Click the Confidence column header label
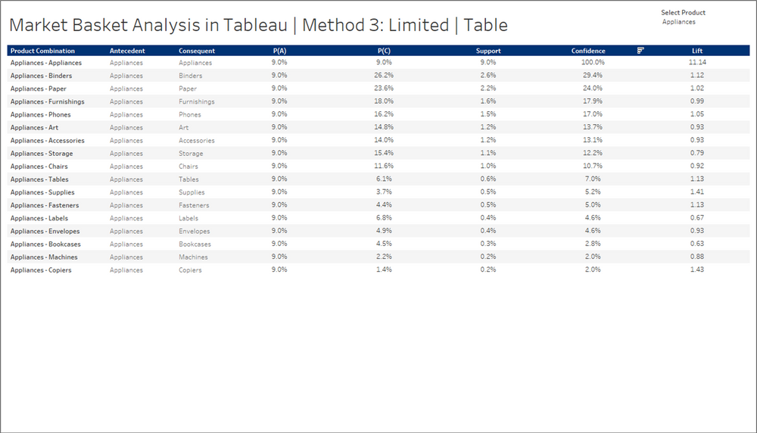 (x=588, y=51)
